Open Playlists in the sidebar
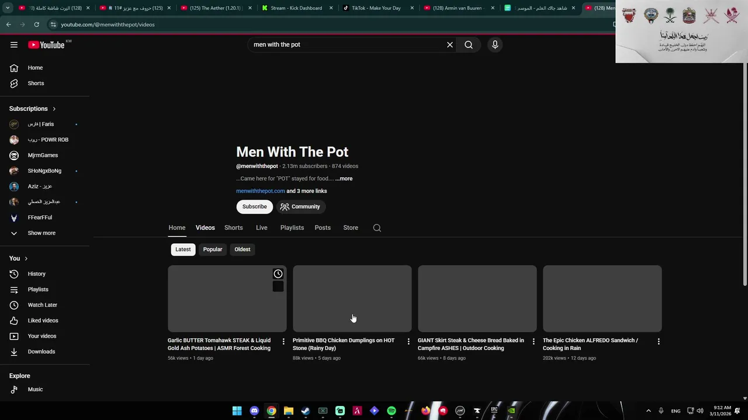This screenshot has width=748, height=420. pyautogui.click(x=44, y=289)
